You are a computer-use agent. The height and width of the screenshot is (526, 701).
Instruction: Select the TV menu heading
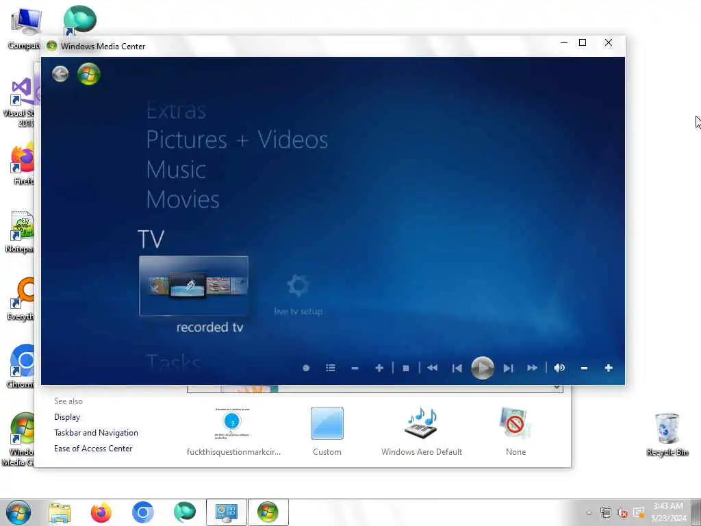(151, 239)
